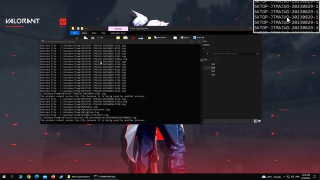
Task: Click the MpCmdRun.log deleted file line
Action: click(x=69, y=107)
